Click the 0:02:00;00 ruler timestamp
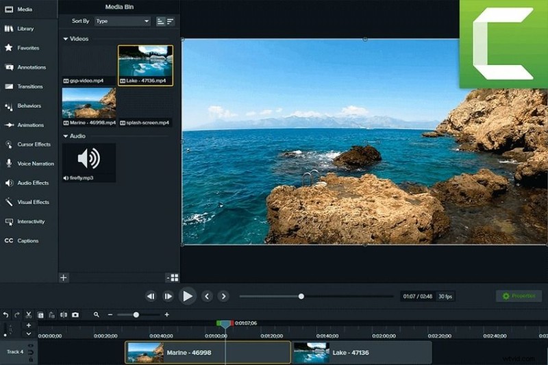548x365 pixels. pyautogui.click(x=384, y=336)
